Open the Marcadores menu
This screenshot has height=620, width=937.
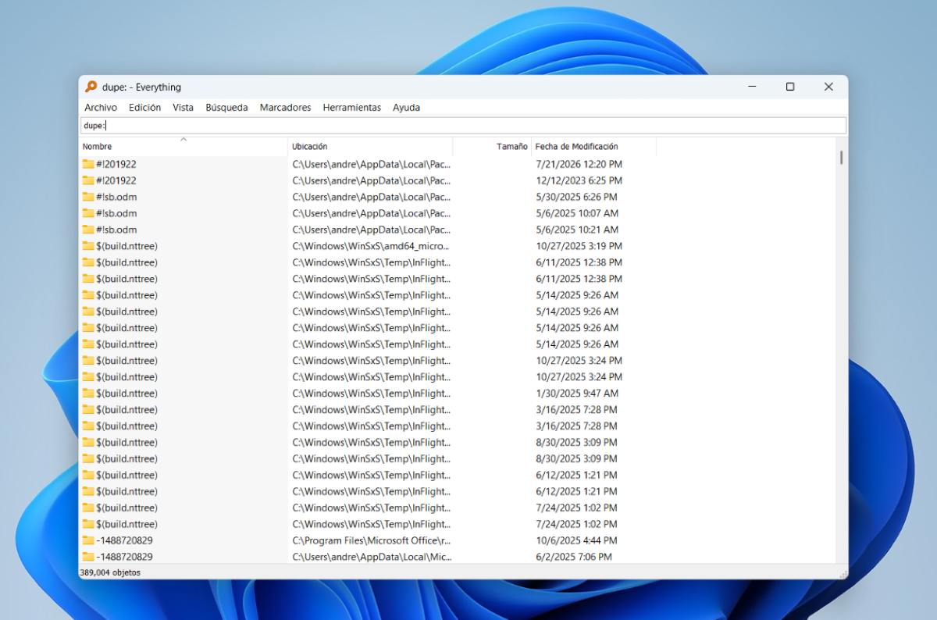[285, 108]
